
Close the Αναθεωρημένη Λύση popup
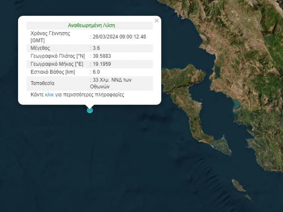pyautogui.click(x=156, y=20)
